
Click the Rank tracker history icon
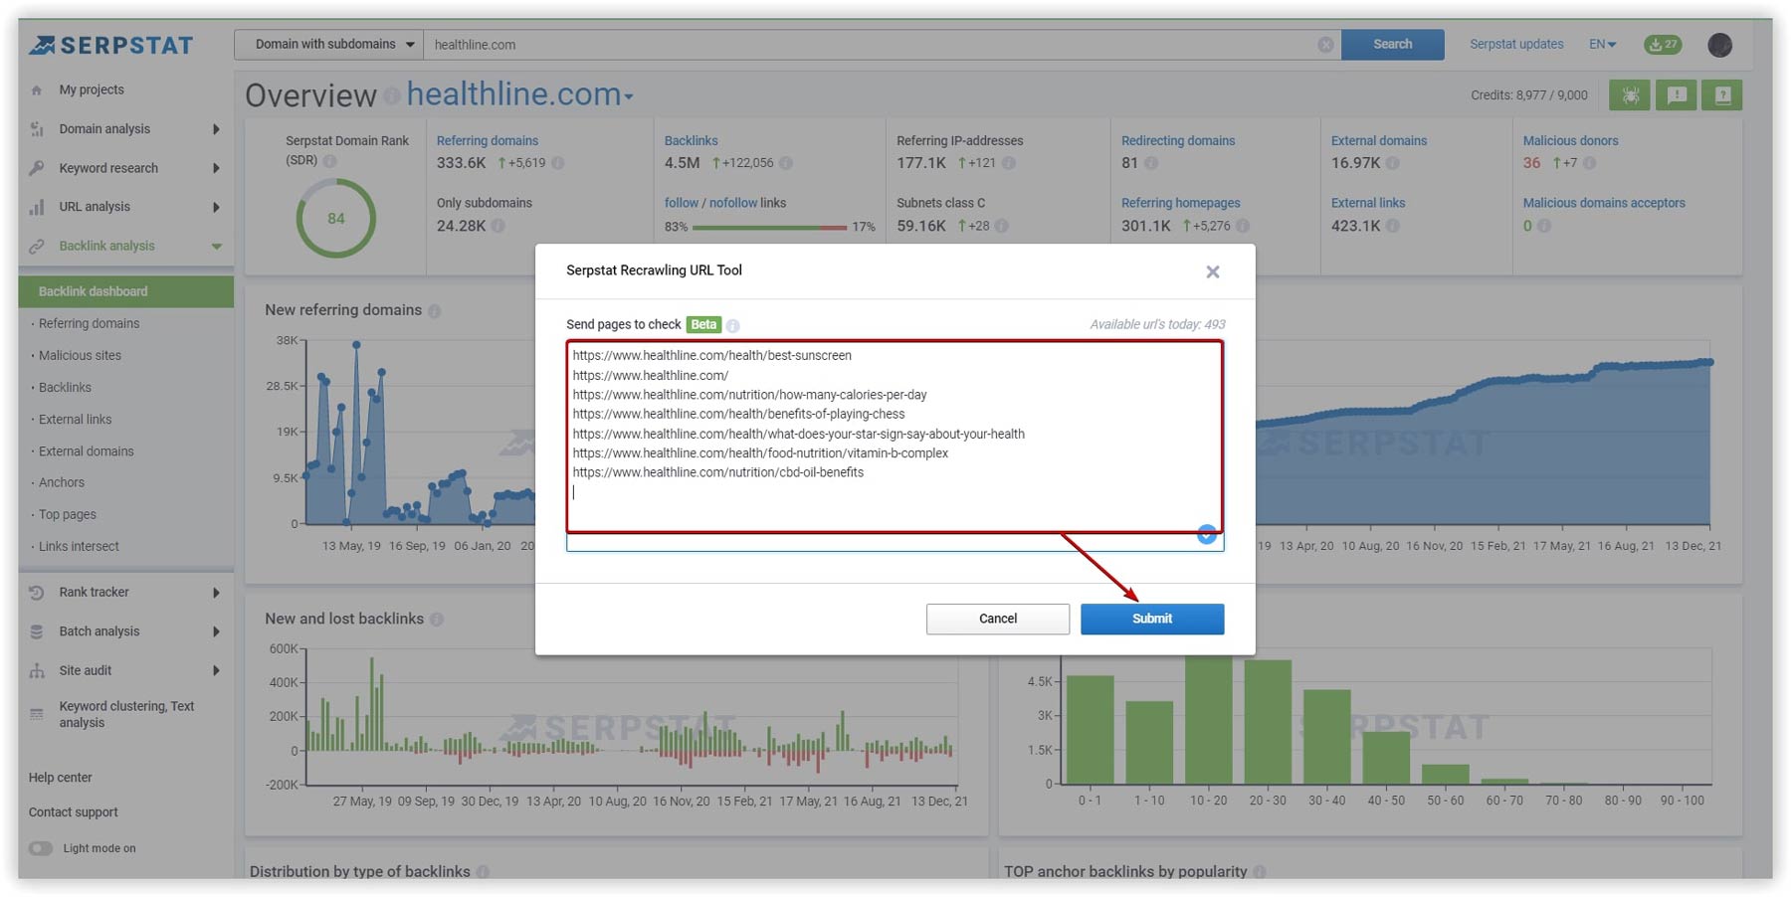click(x=37, y=593)
